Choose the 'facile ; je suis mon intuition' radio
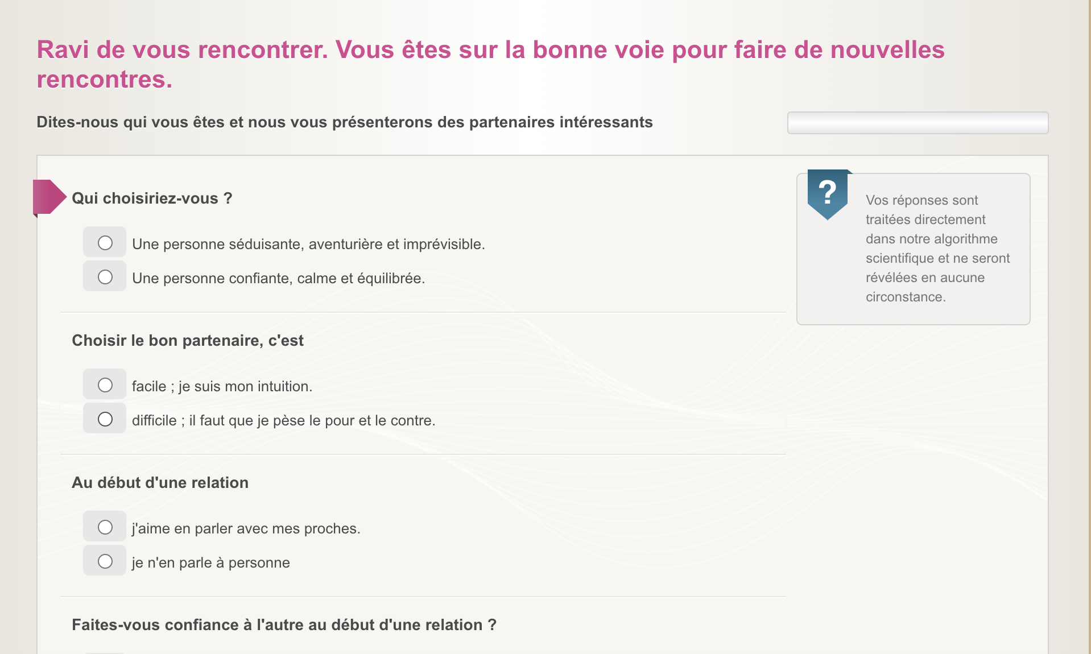Screen dimensions: 1091x654 (105, 385)
